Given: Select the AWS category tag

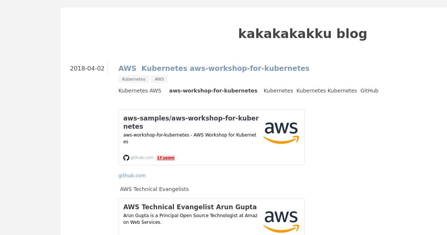Looking at the screenshot, I should tap(159, 79).
